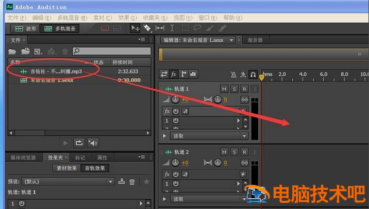Play preview in Files panel

point(65,143)
